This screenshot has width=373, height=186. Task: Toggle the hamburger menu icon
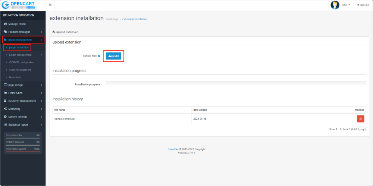(50, 5)
